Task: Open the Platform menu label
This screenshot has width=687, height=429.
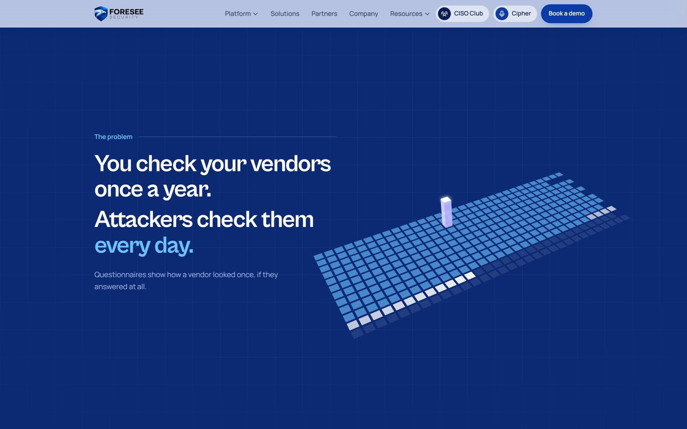Action: (238, 14)
